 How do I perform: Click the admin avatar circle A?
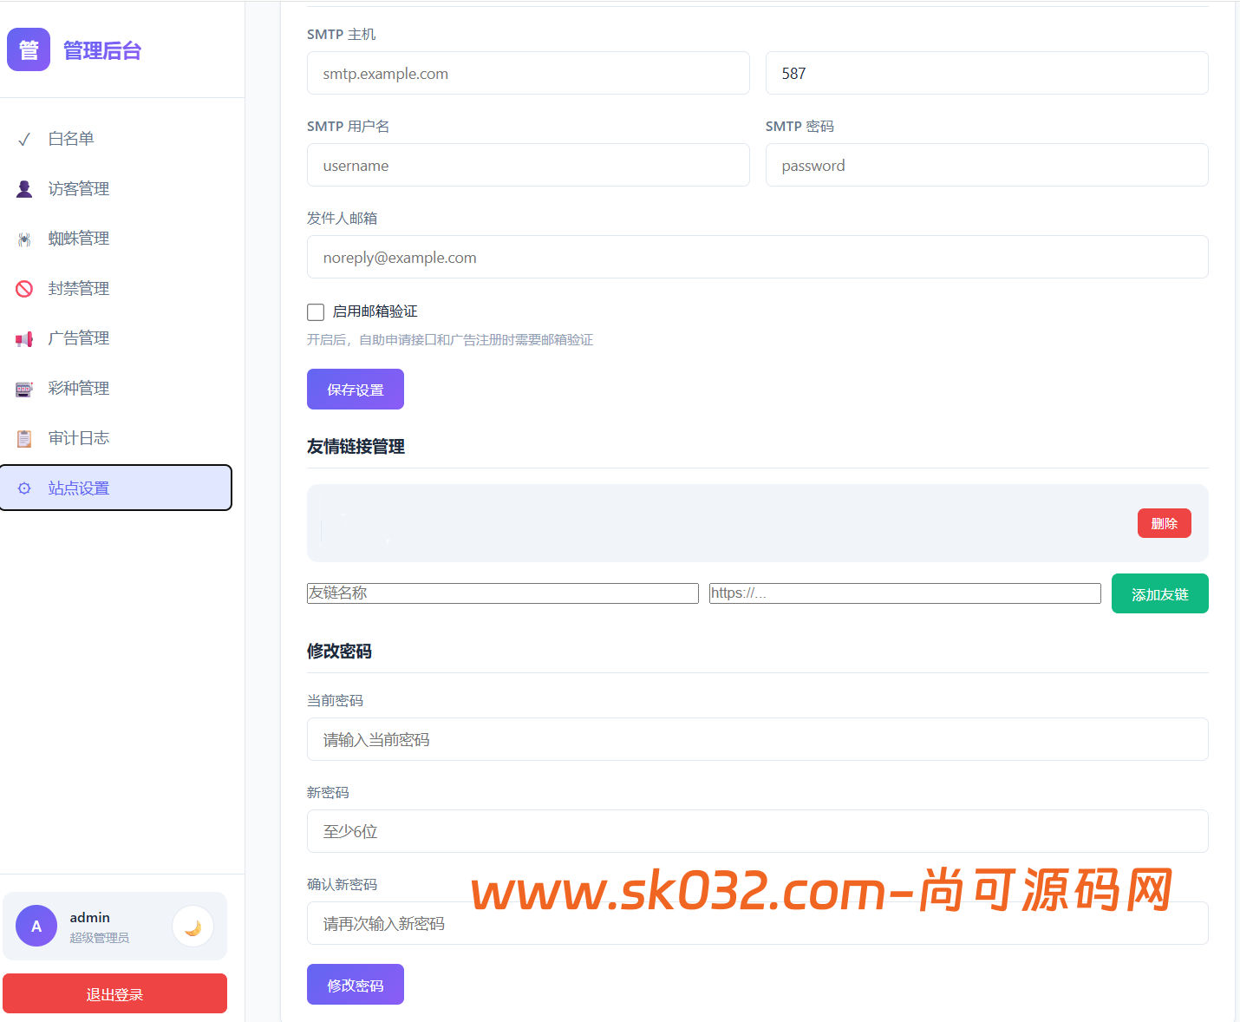pos(36,926)
